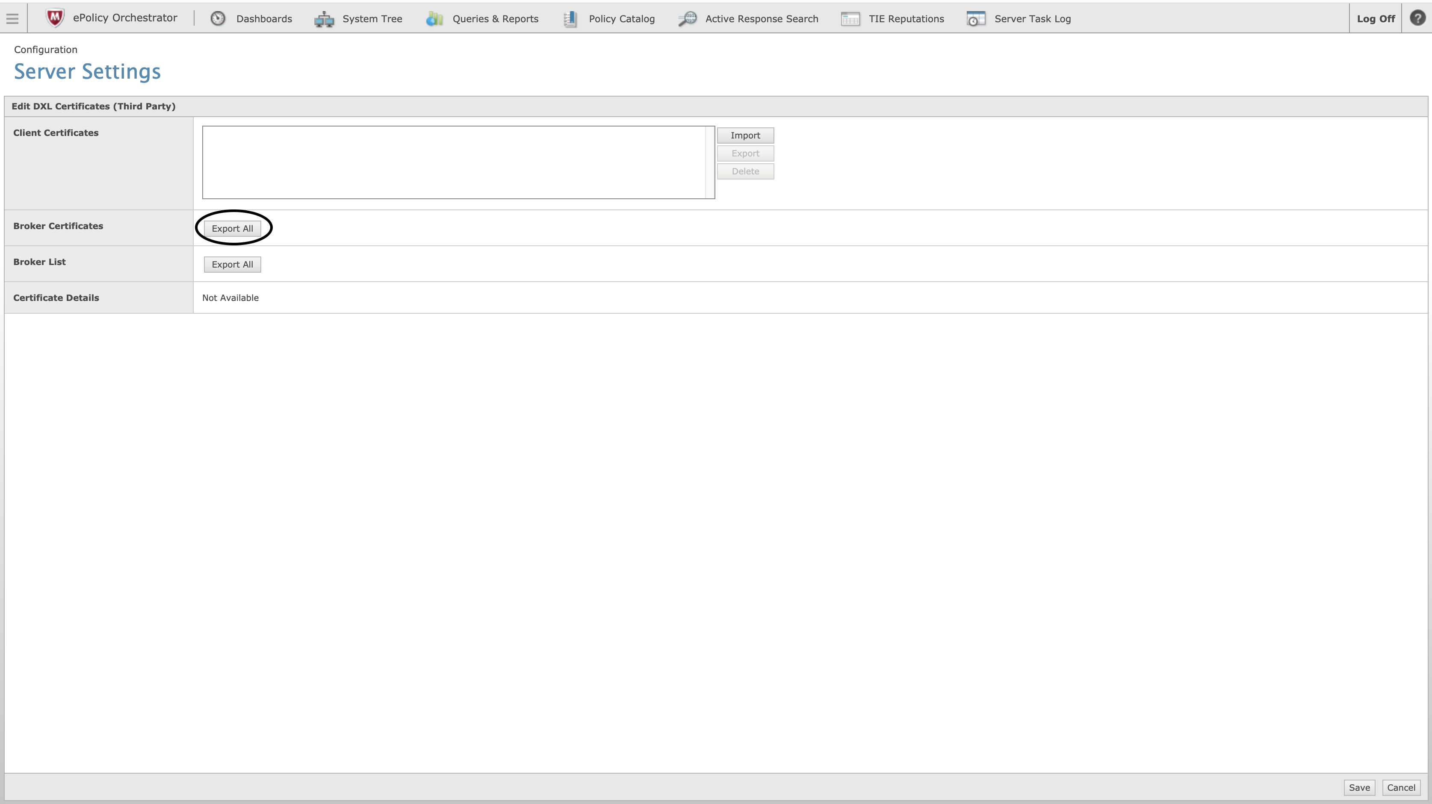Click the Policy Catalog notebook icon
The width and height of the screenshot is (1432, 804).
point(570,19)
